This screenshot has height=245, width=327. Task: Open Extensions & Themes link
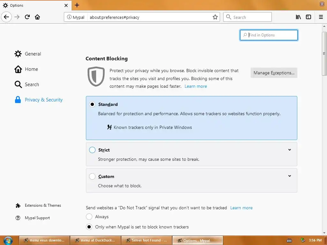[43, 205]
